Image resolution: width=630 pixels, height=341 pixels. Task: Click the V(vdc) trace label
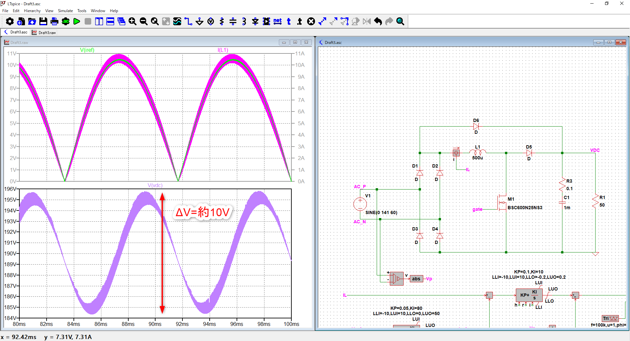155,185
